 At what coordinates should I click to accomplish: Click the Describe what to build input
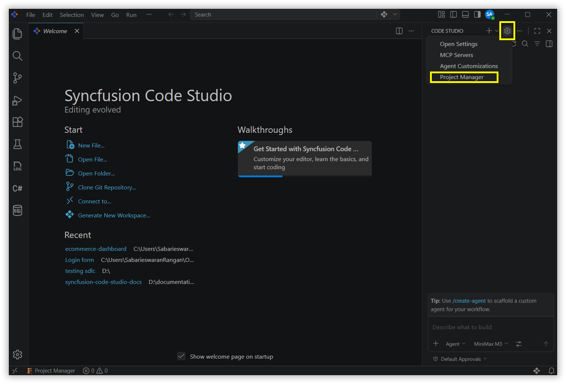[491, 327]
